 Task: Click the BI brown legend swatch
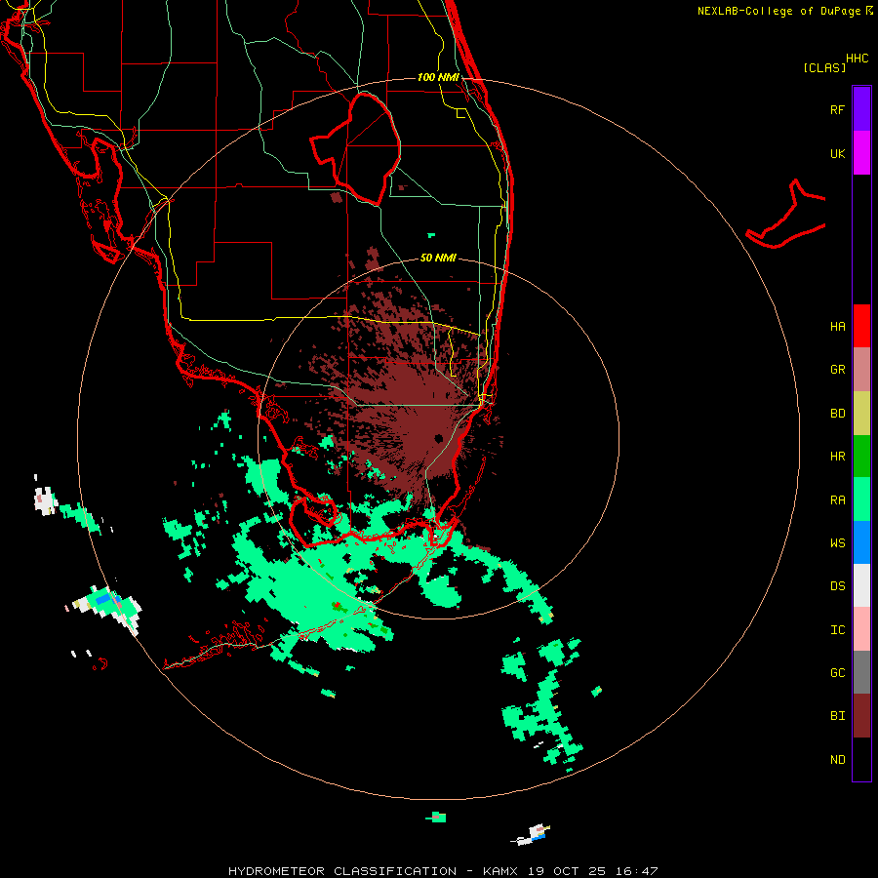tap(861, 716)
